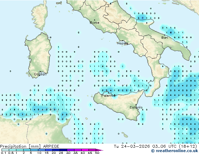Click the '50' legend scale label

point(97,153)
